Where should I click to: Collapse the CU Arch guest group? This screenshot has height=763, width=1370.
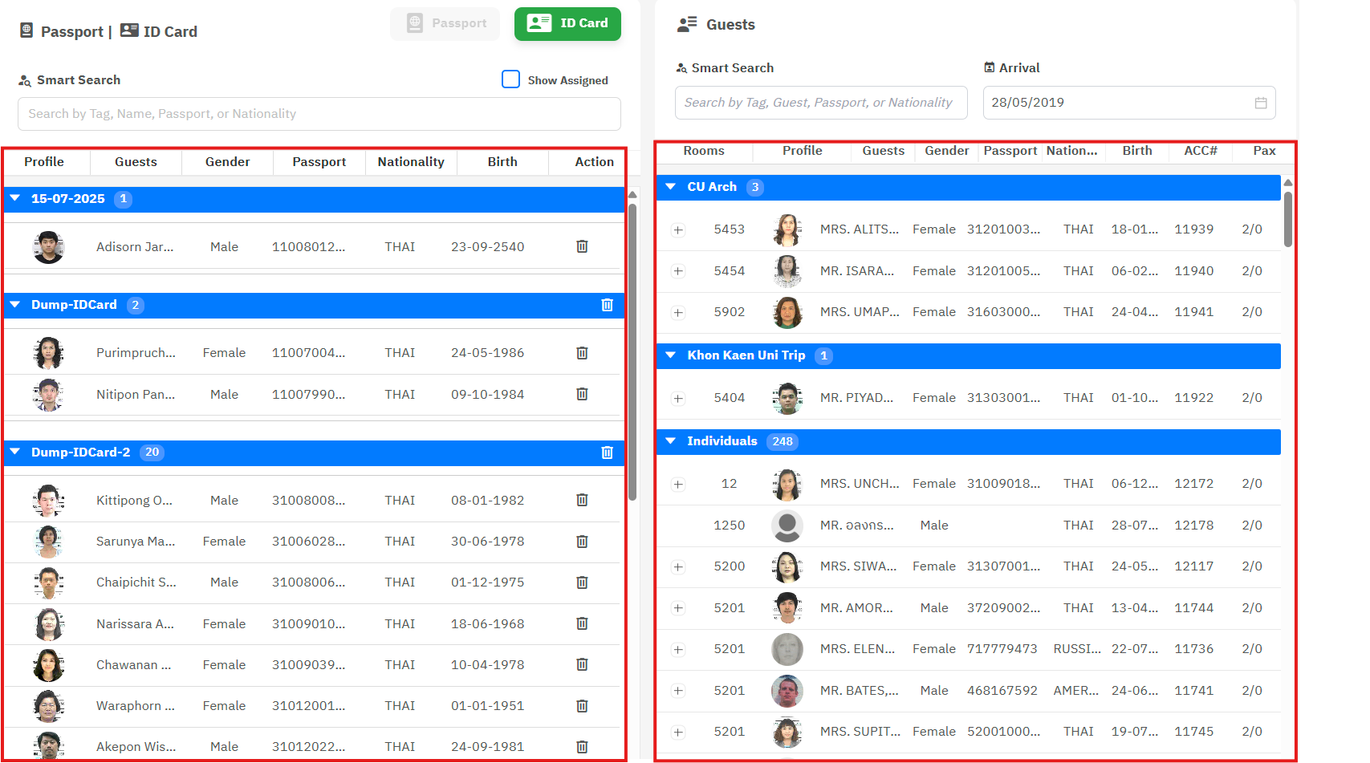click(x=671, y=187)
